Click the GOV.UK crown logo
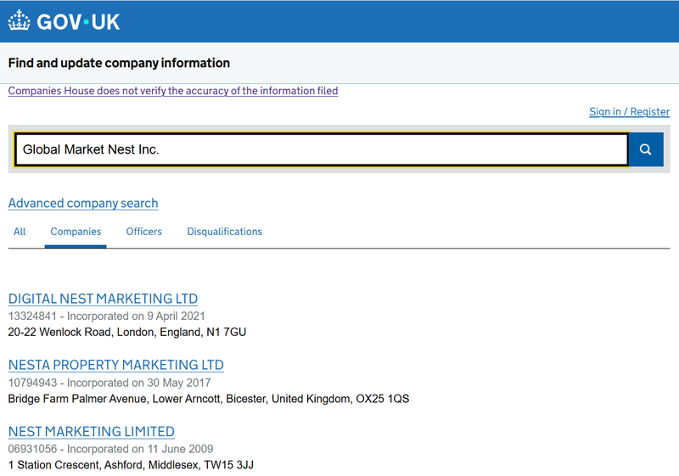This screenshot has height=476, width=679. coord(19,20)
